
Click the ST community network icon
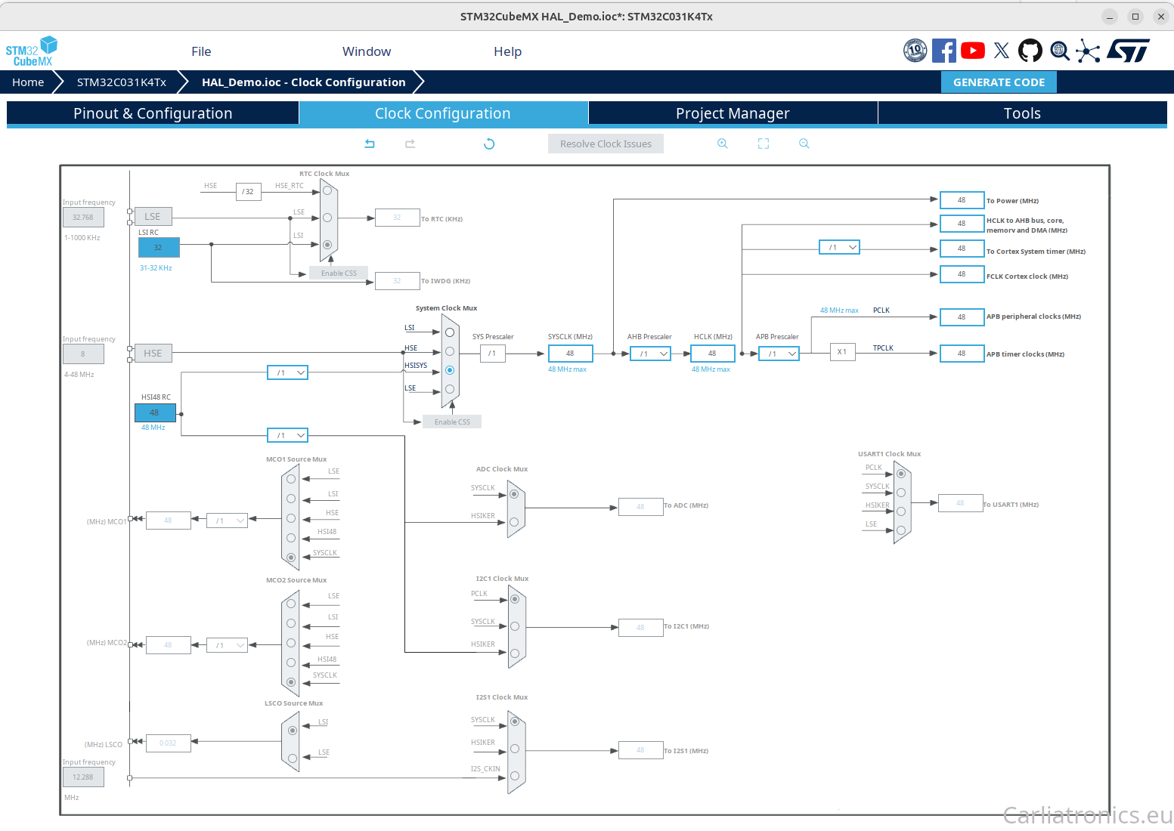click(x=1088, y=51)
